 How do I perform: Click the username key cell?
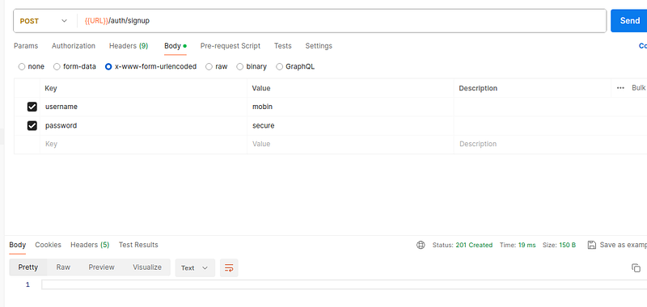[x=144, y=107]
